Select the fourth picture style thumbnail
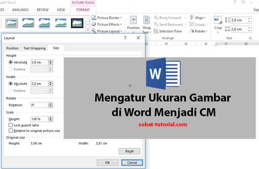Screen dimensions: 259x169 pos(60,23)
